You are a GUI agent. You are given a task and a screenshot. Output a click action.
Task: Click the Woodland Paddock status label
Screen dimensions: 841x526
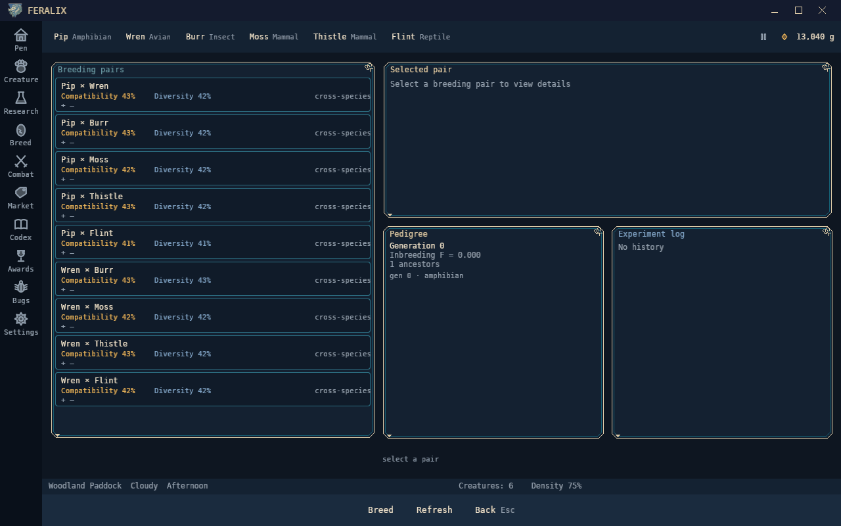pyautogui.click(x=85, y=485)
